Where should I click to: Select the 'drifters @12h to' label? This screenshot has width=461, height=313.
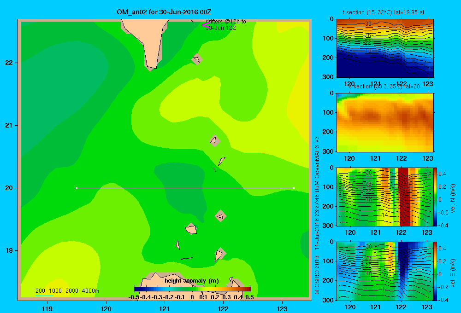(226, 22)
